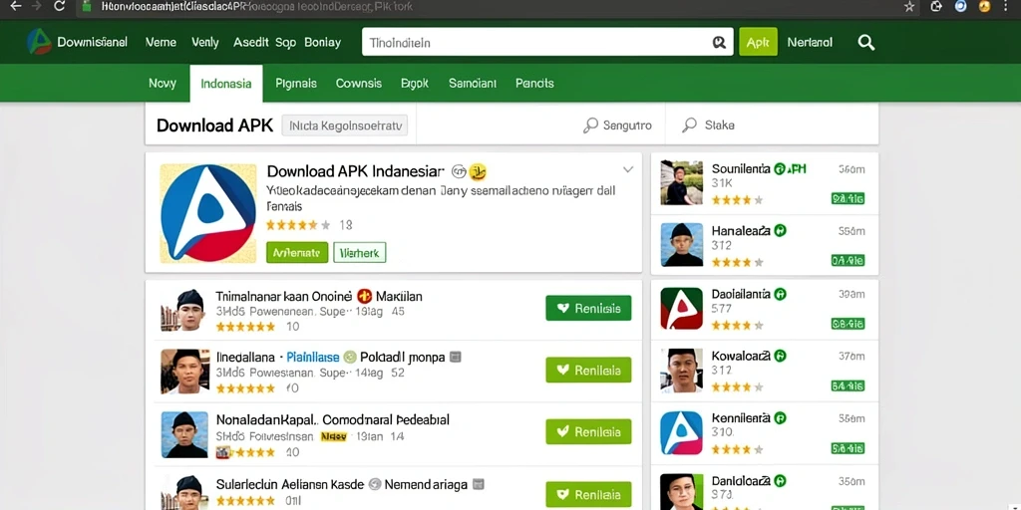The image size is (1021, 510).
Task: Click the magnifier icon inside the search field
Action: [x=719, y=42]
